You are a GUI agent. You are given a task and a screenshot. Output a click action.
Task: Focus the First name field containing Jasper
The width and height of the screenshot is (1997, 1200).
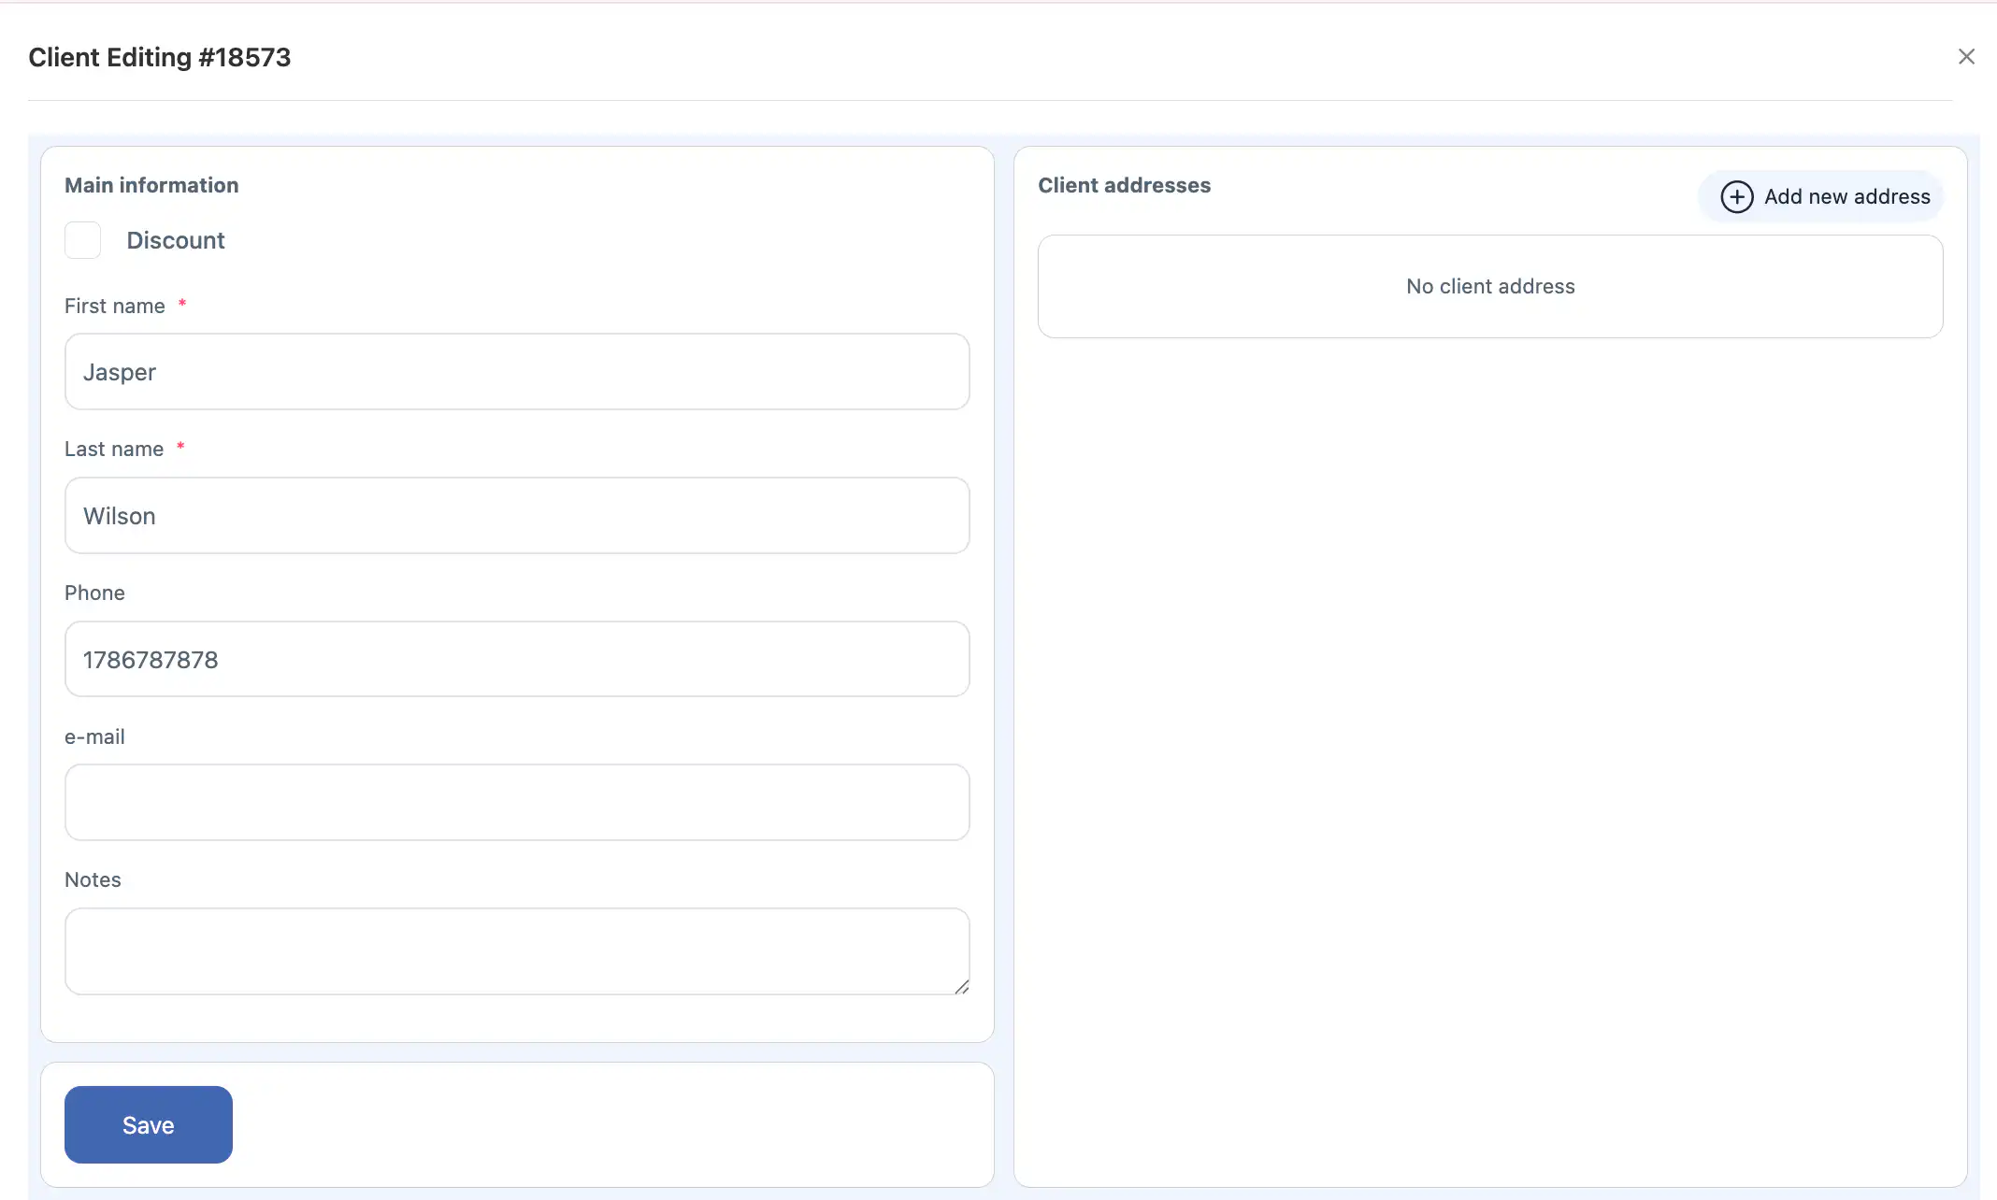tap(516, 372)
